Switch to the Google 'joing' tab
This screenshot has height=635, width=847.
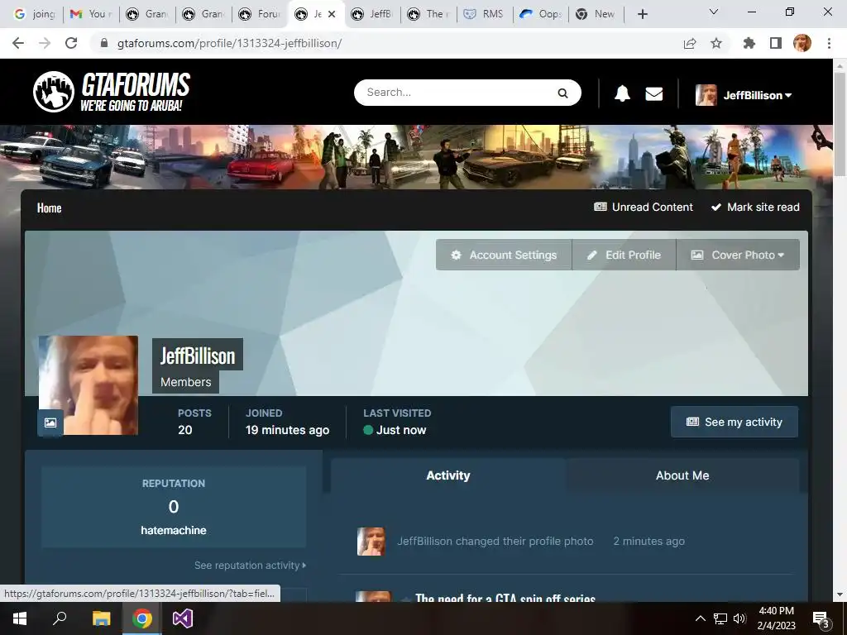34,14
